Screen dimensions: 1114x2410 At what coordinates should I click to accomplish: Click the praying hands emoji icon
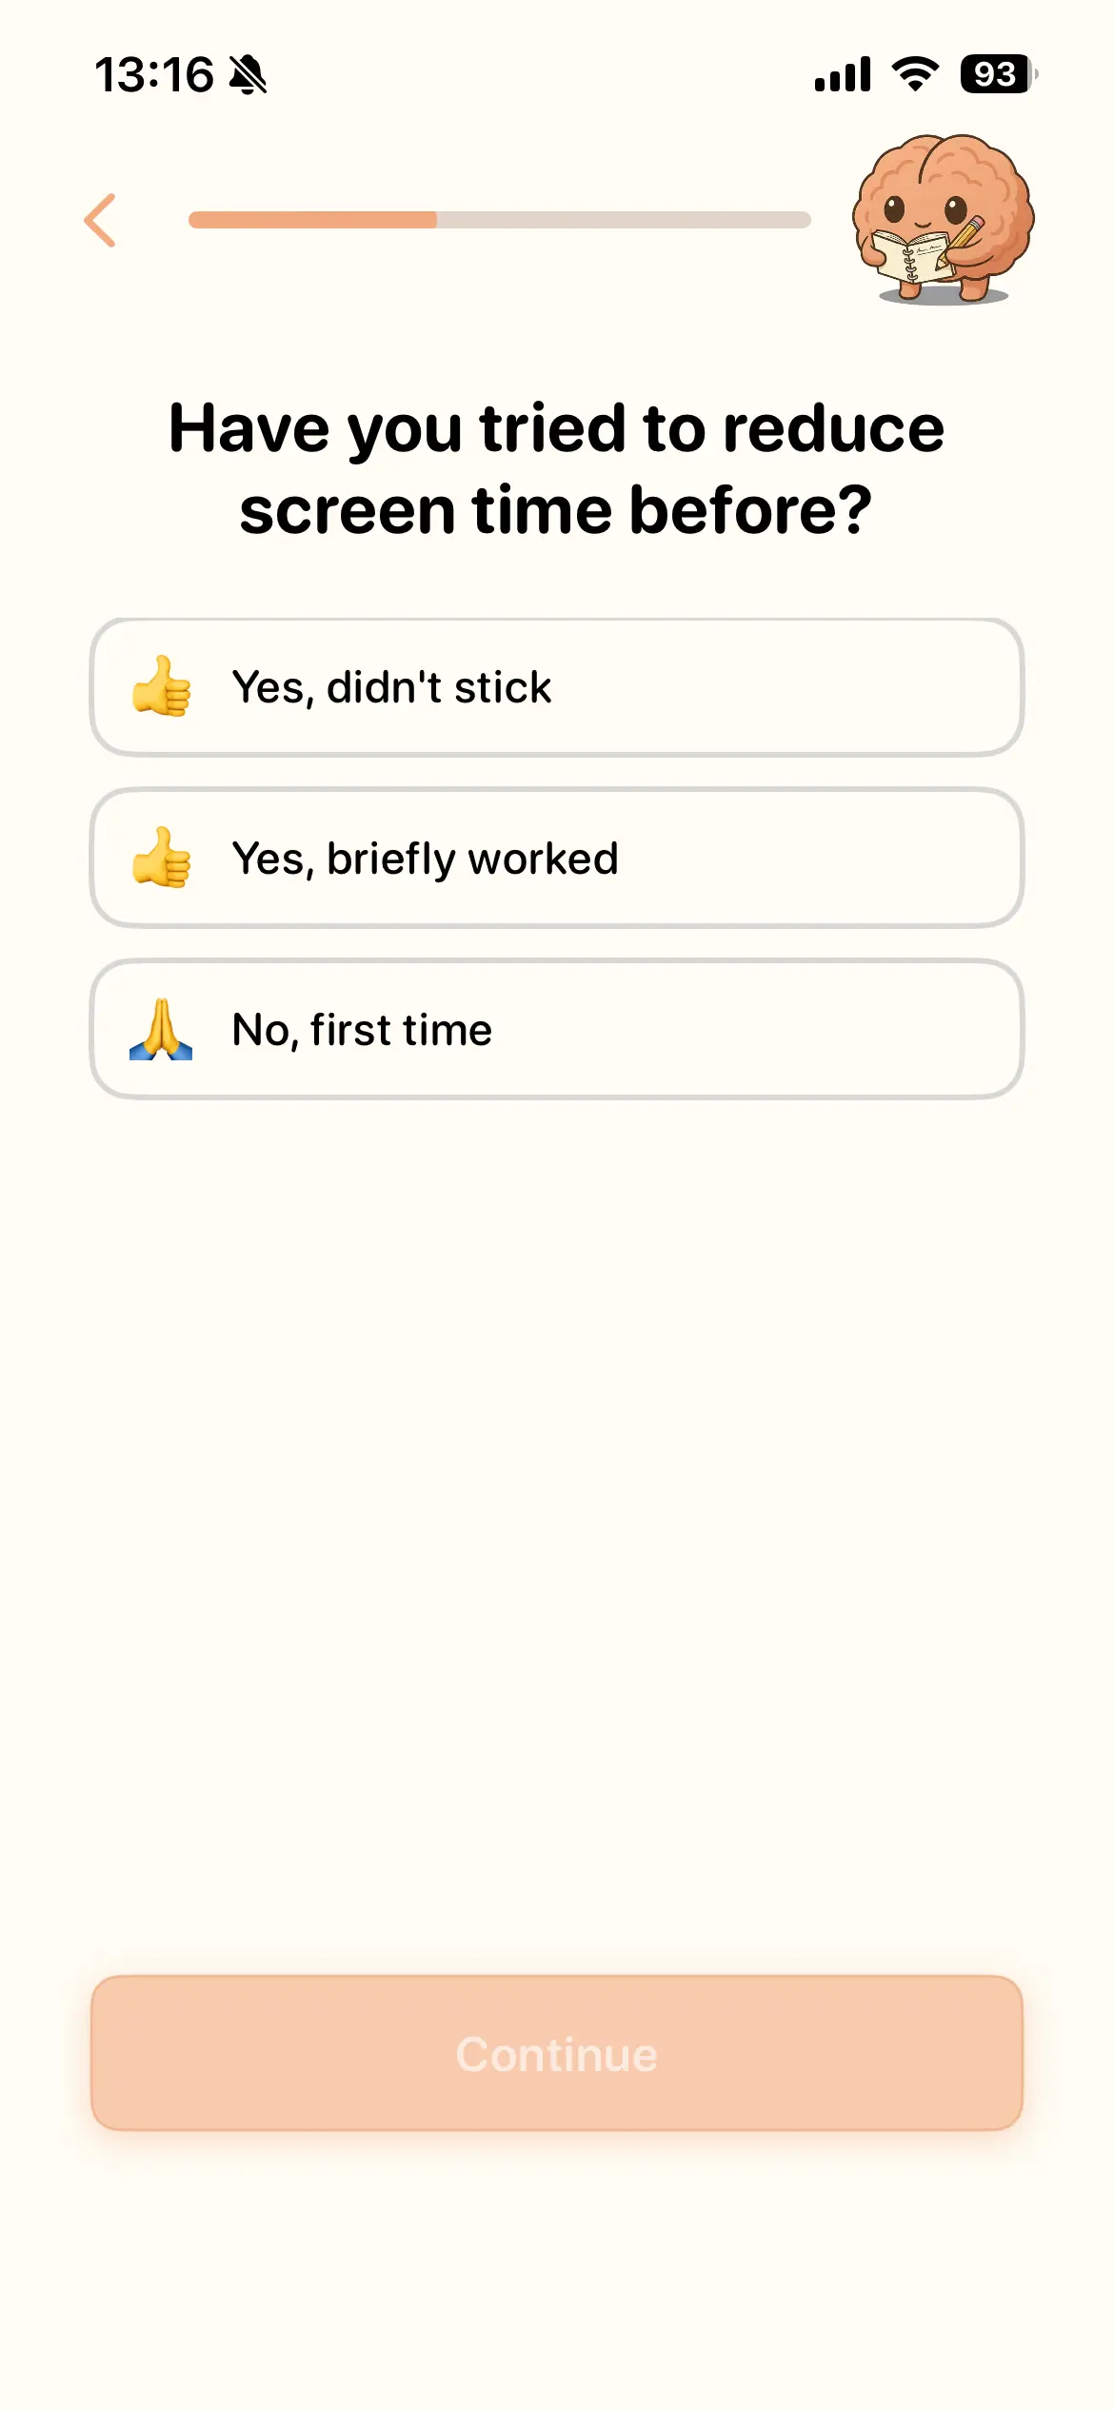click(x=161, y=1030)
